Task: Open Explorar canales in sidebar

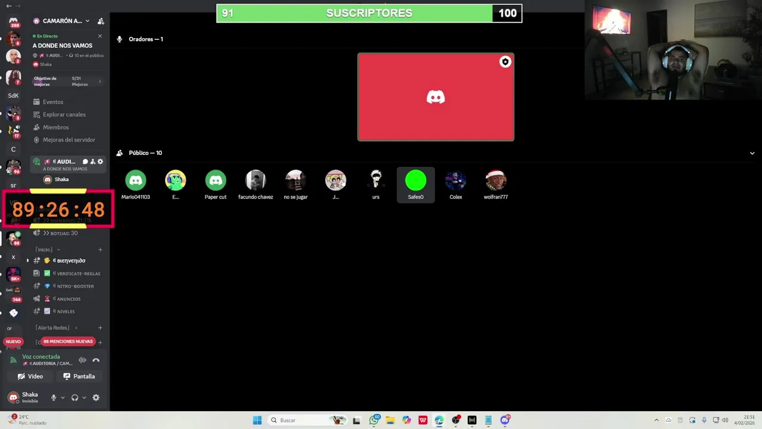Action: (64, 114)
